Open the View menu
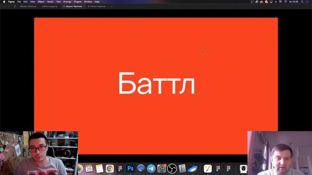The height and width of the screenshot is (175, 312). pos(33,1)
